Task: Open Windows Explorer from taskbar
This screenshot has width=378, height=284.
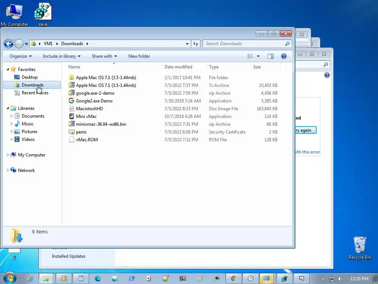Action: (46, 278)
